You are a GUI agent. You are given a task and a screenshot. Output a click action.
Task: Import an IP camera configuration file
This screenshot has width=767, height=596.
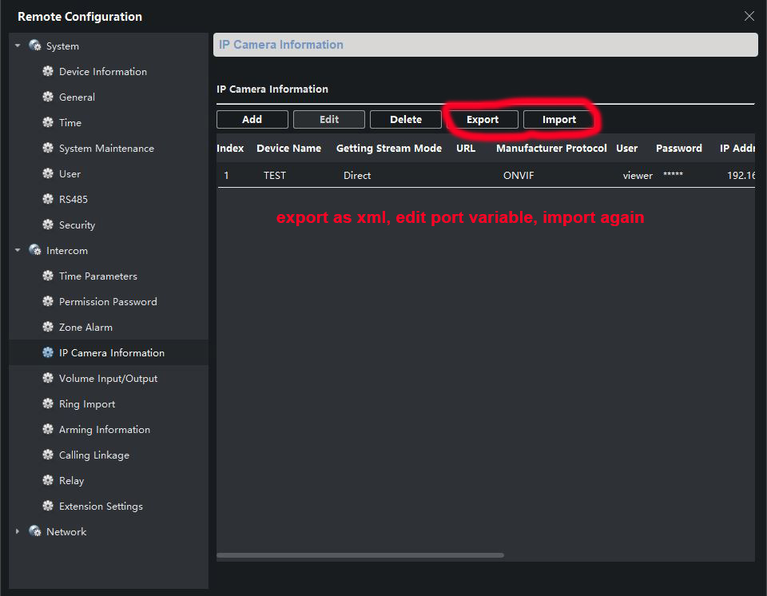[559, 120]
